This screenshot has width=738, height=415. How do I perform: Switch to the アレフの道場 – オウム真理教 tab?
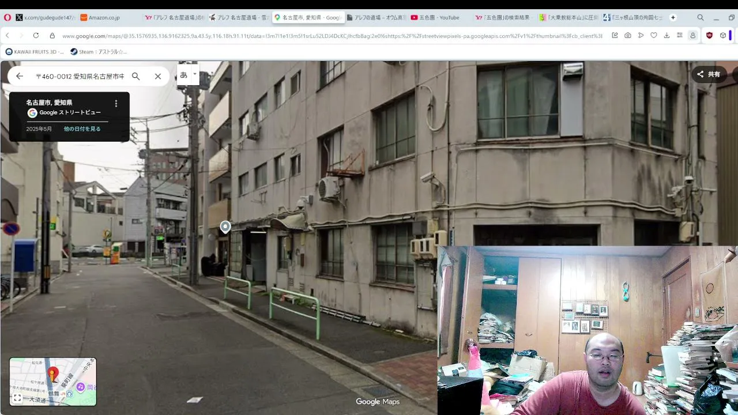tap(377, 18)
